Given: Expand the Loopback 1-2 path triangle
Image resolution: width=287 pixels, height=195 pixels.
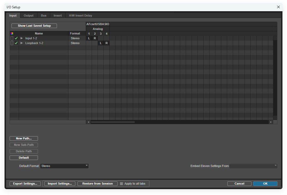Looking at the screenshot, I should click(22, 43).
